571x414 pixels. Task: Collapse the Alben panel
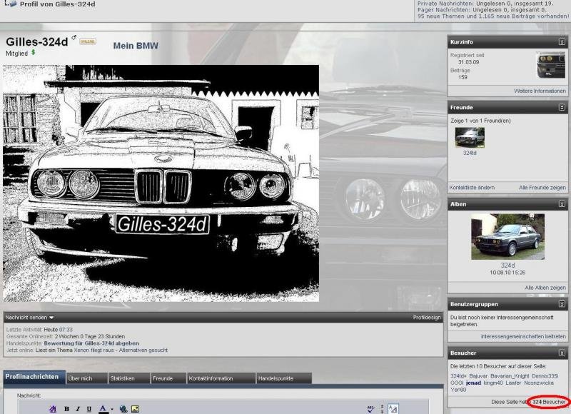coord(562,204)
